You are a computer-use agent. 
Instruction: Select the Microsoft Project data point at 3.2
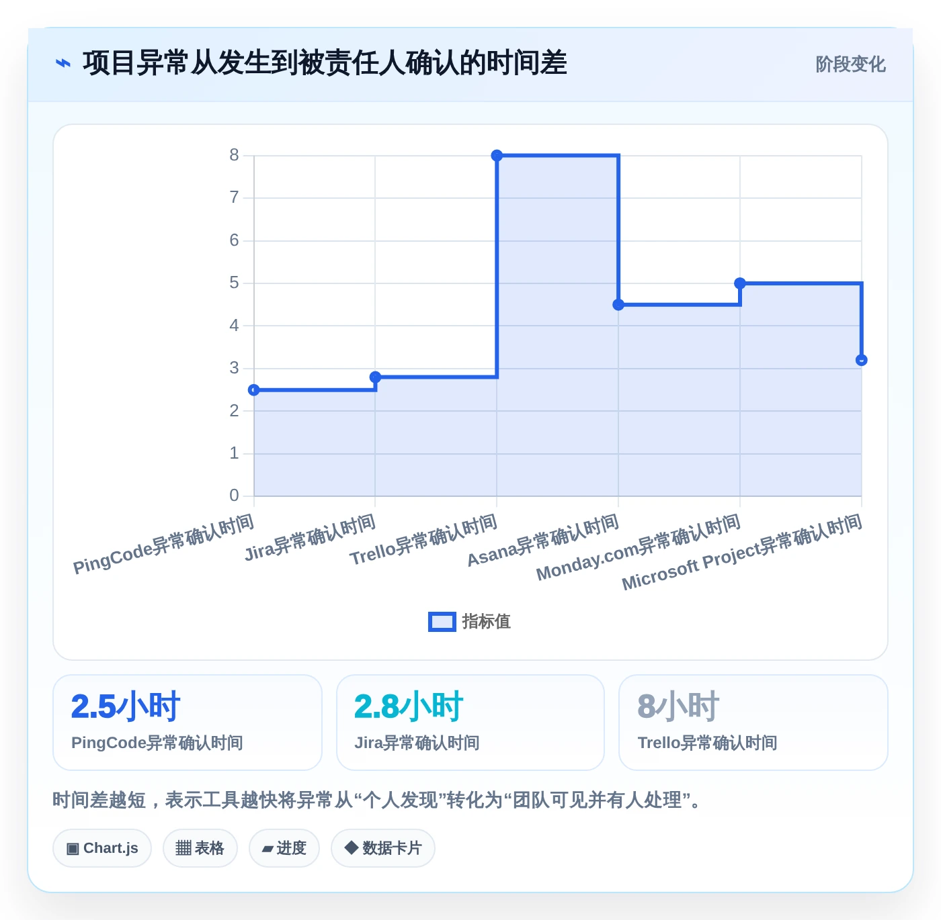pyautogui.click(x=862, y=361)
